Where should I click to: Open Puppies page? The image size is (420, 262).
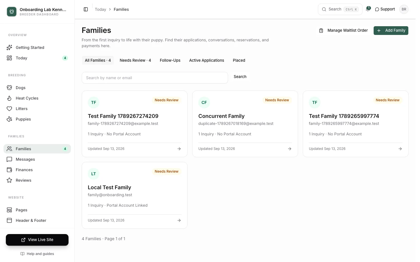[x=37, y=119]
